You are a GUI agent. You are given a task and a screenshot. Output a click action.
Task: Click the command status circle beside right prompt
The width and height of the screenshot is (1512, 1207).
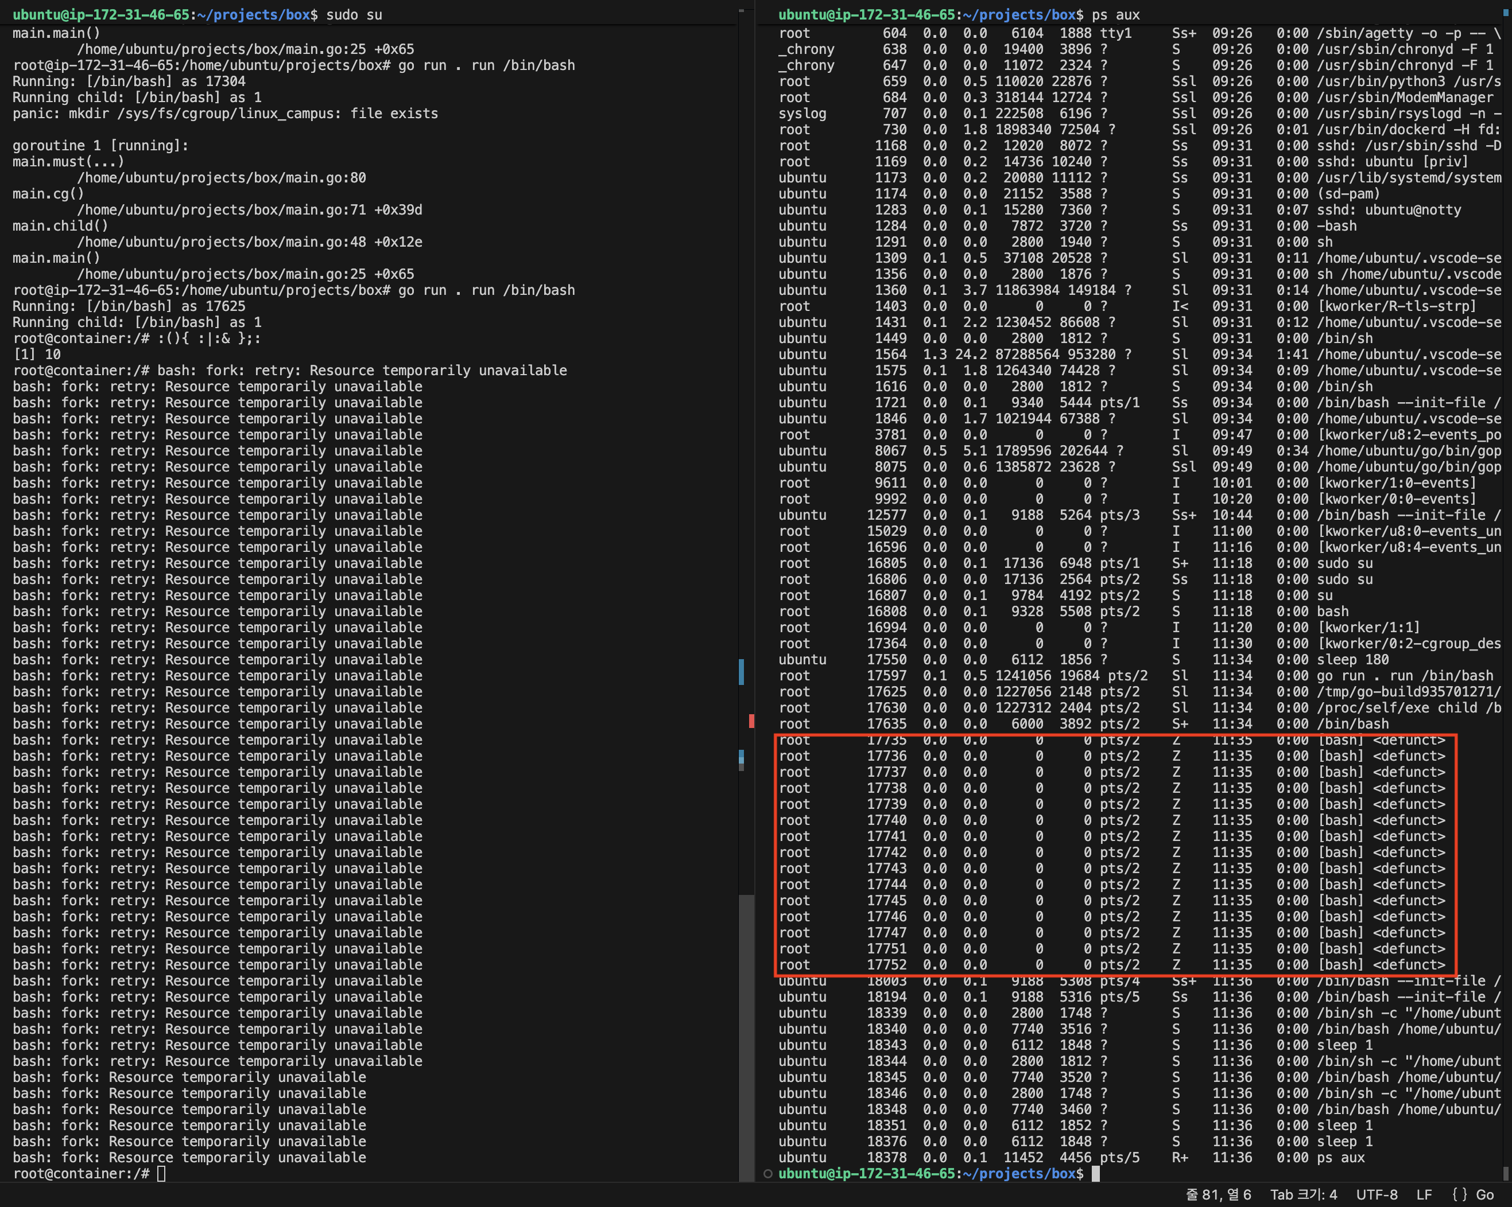pyautogui.click(x=768, y=1174)
